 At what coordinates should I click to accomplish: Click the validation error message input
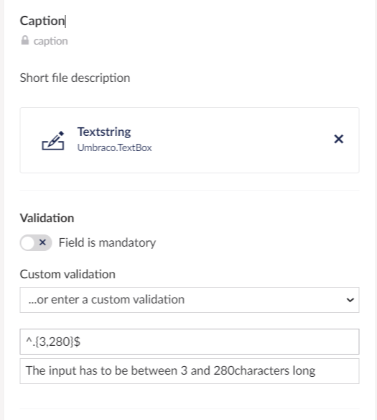point(190,371)
